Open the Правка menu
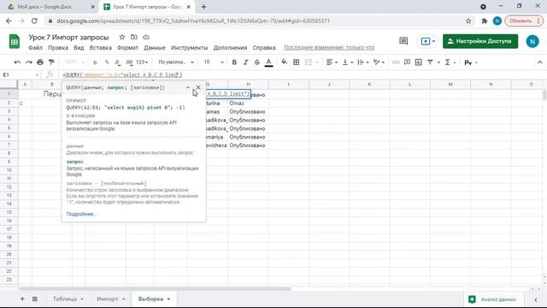 [x=58, y=48]
